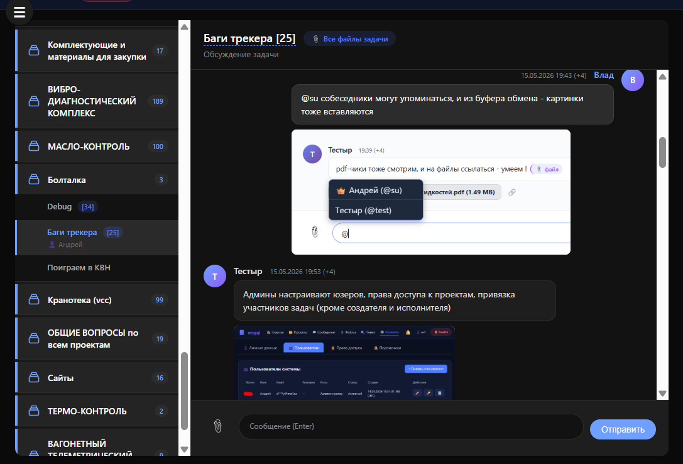The image size is (683, 464).
Task: Click Влад's message mentioning @su
Action: coord(452,104)
